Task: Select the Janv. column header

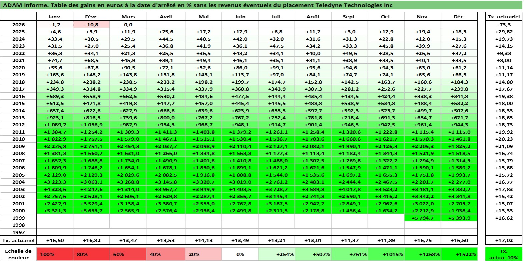Action: coord(55,17)
